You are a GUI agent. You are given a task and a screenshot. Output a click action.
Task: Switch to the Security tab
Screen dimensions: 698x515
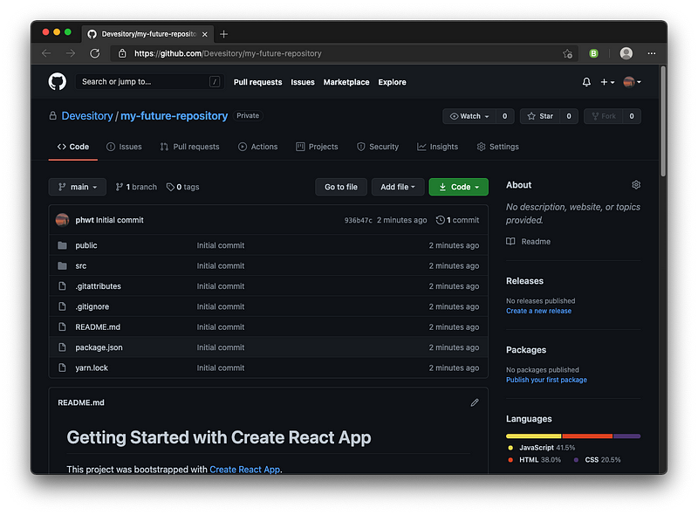[378, 147]
